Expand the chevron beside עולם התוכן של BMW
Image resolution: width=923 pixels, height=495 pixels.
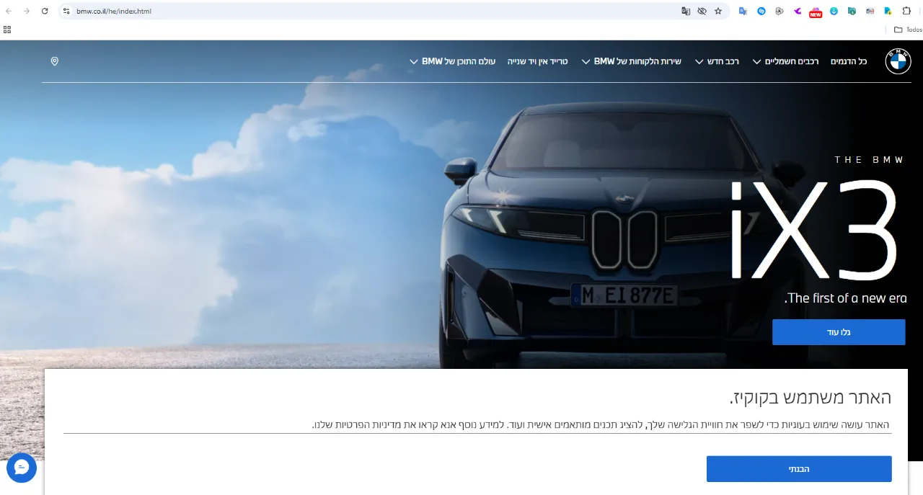[413, 62]
